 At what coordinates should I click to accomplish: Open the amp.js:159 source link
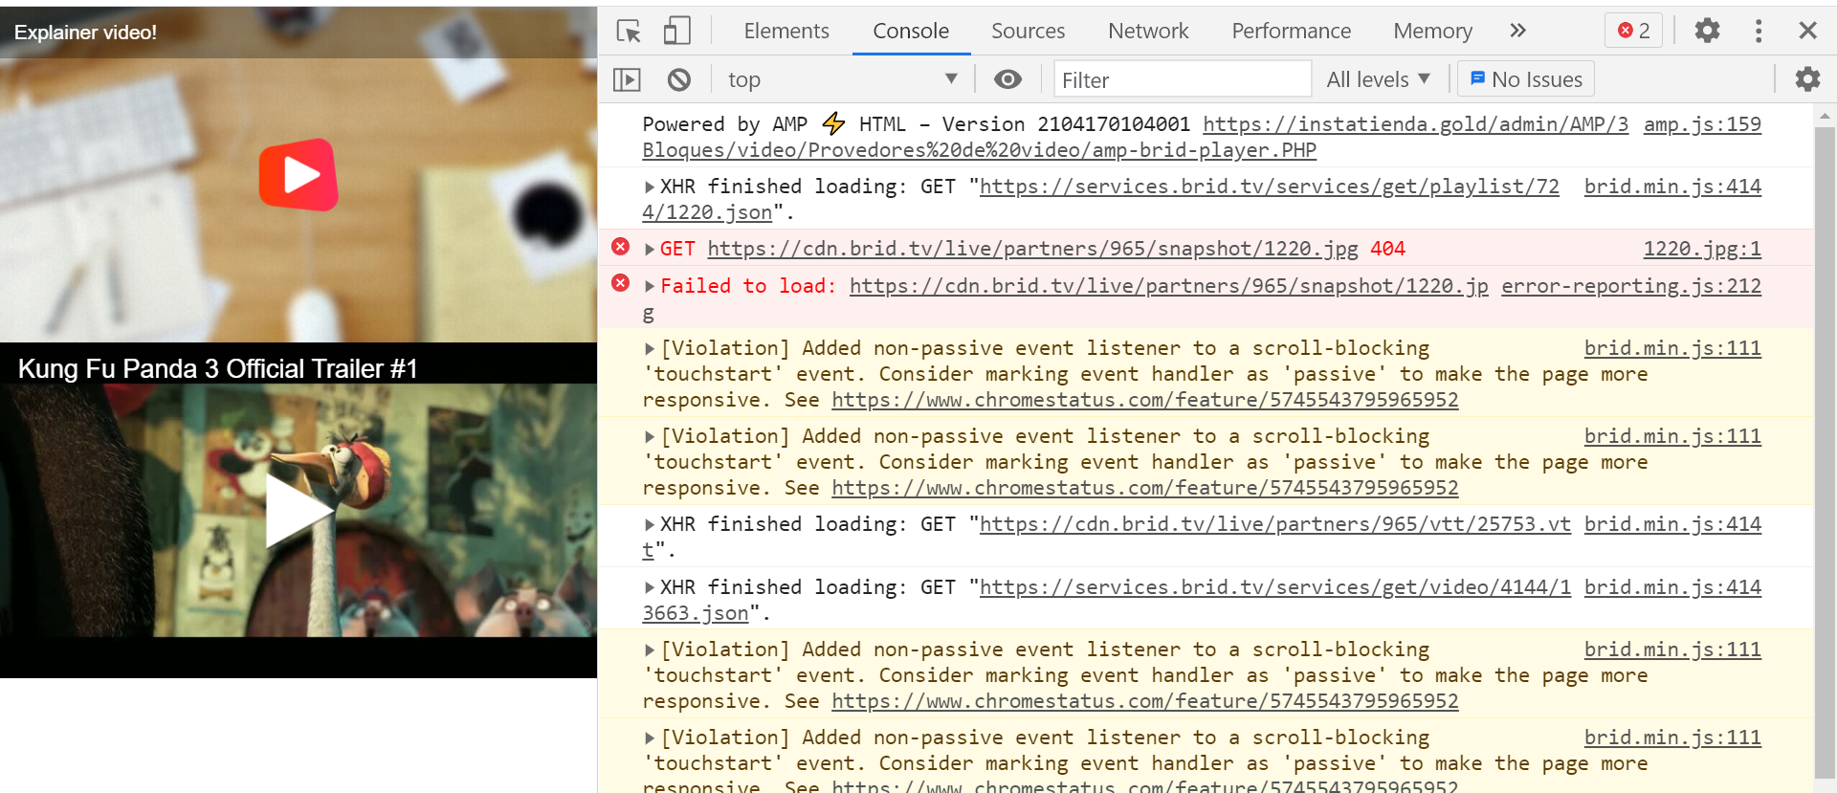click(x=1702, y=124)
